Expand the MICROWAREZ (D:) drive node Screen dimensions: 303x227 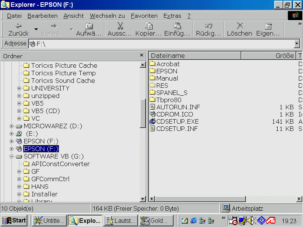[12, 126]
